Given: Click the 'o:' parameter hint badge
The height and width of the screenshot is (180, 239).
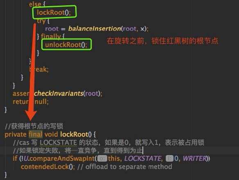Looking at the screenshot, I should (102, 158).
